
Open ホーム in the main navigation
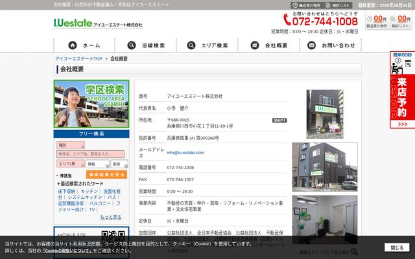pyautogui.click(x=84, y=45)
